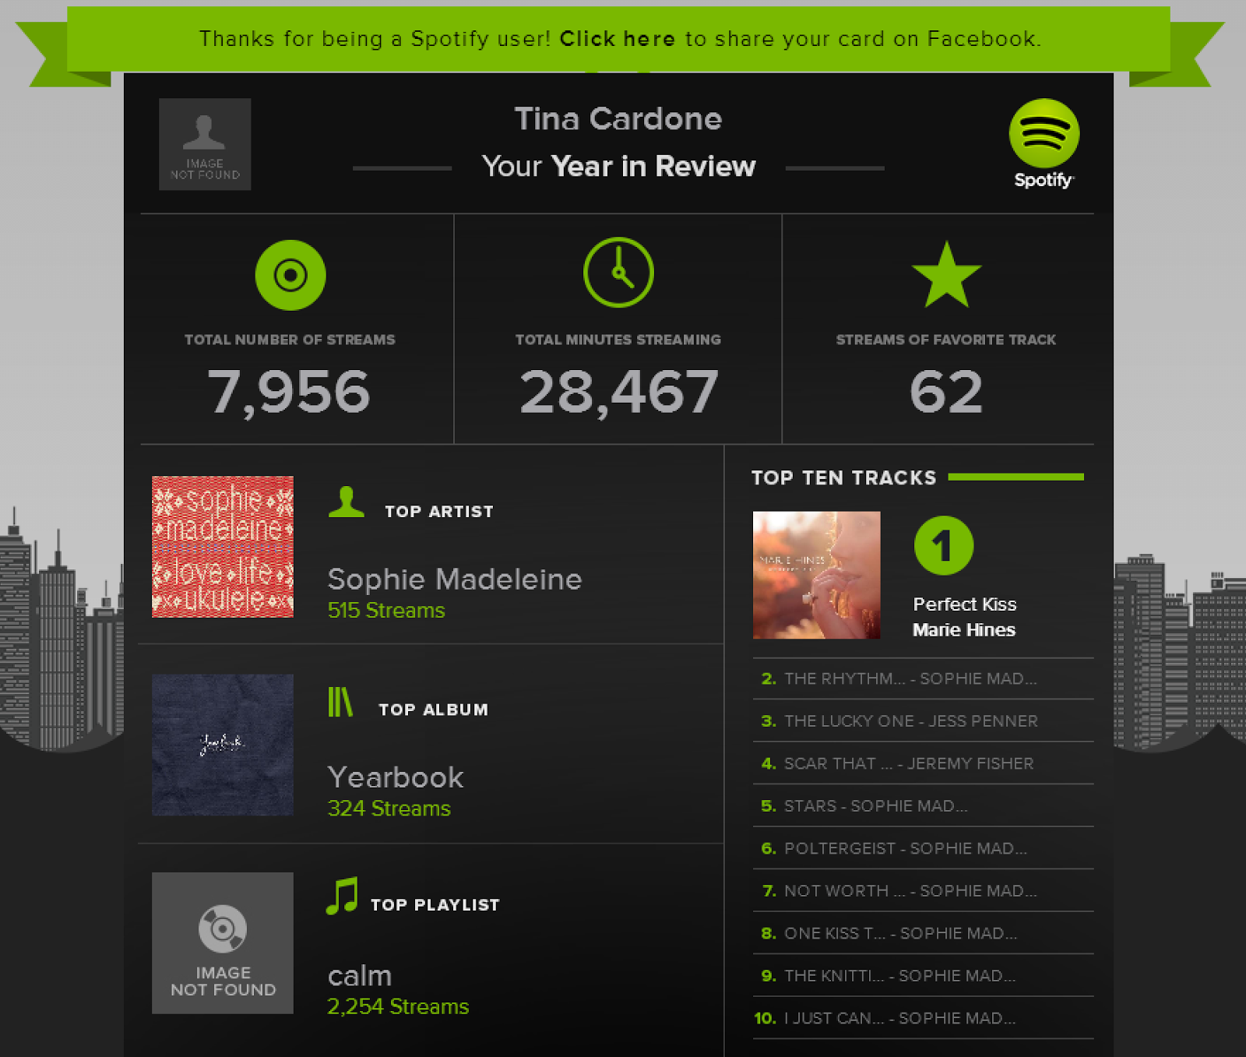Open the Sophie Madeleine artist cover
1246x1057 pixels.
click(223, 547)
